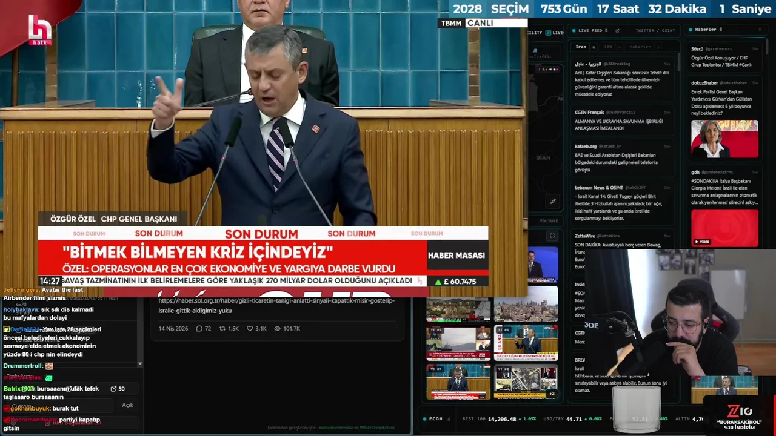The height and width of the screenshot is (436, 776).
Task: Open dokuz8haber photo of woman
Action: click(724, 139)
